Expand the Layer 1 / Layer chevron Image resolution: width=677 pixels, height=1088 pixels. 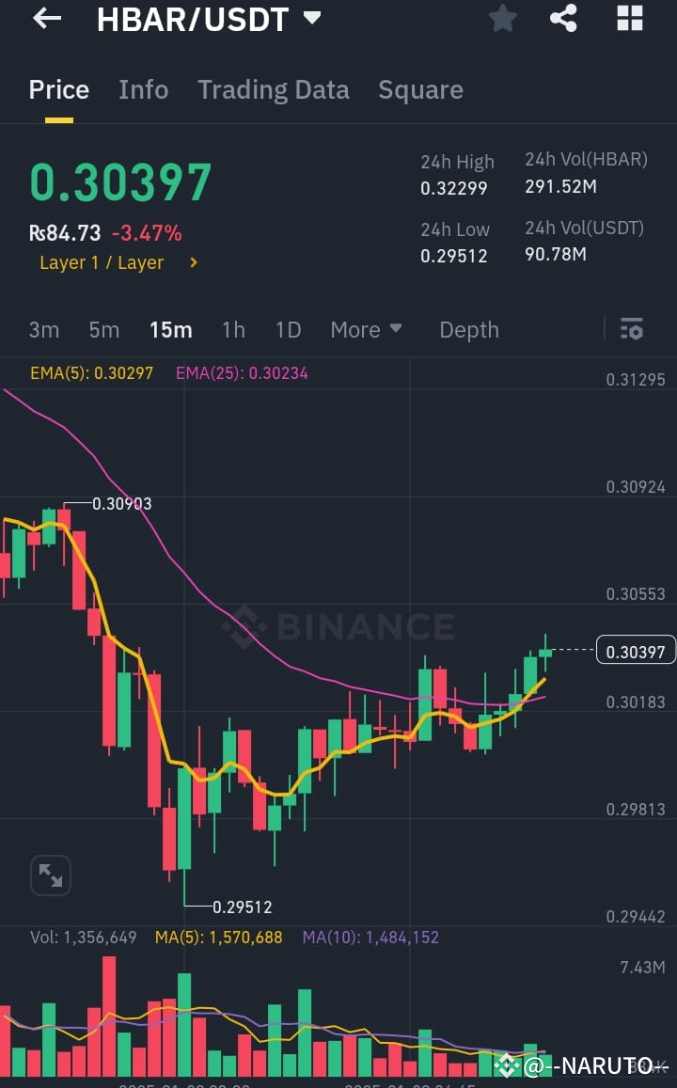[192, 262]
